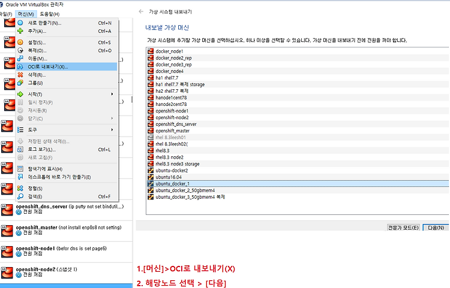Click the Group (그룹) icon
This screenshot has width=450, height=288.
coord(20,83)
